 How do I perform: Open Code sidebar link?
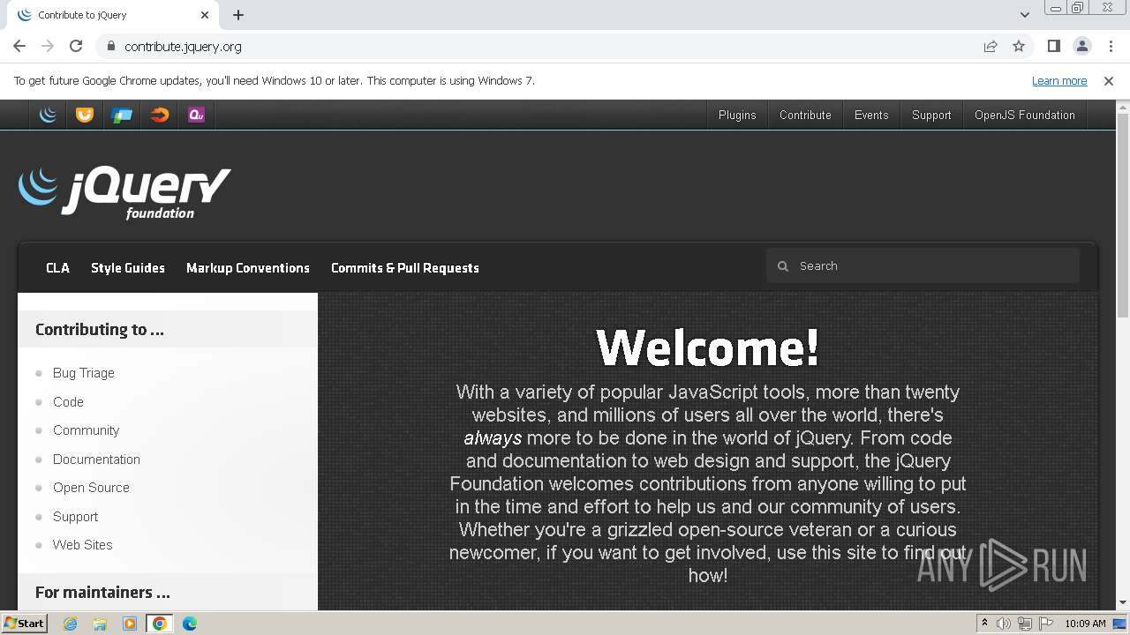click(68, 402)
